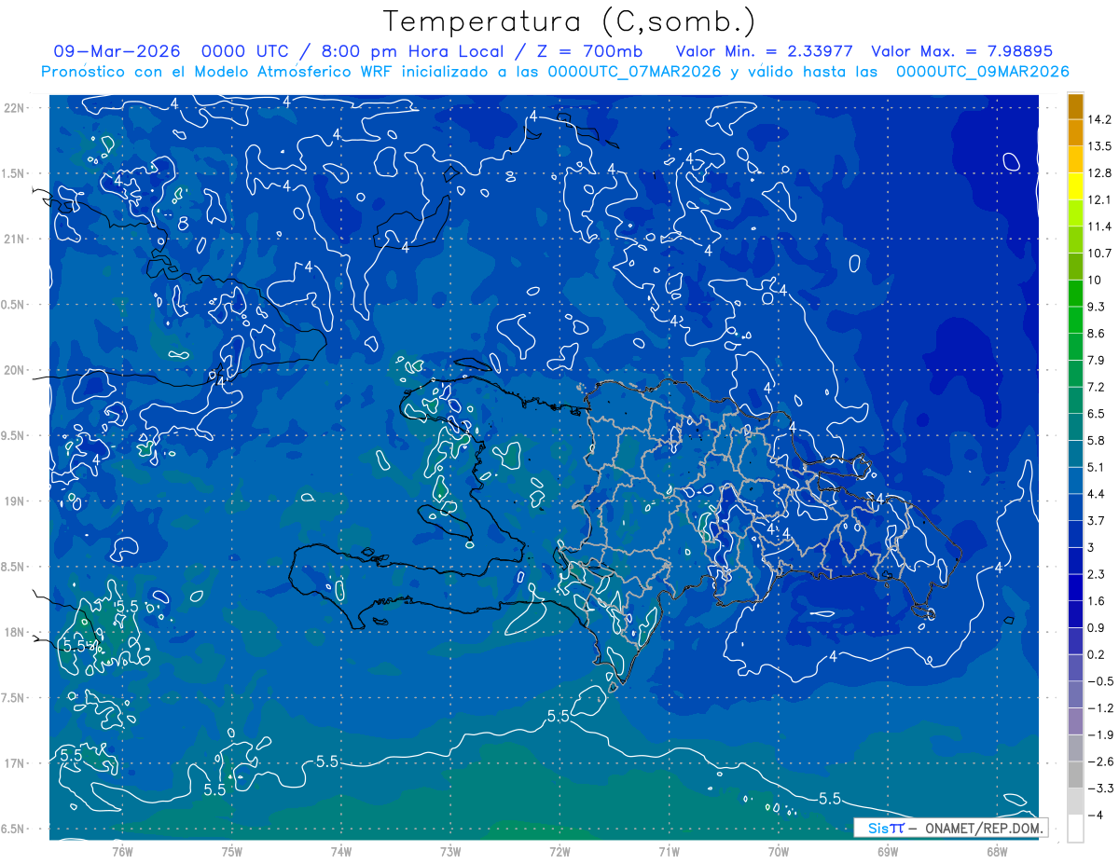Click the 8.6 color bar label

click(1096, 334)
